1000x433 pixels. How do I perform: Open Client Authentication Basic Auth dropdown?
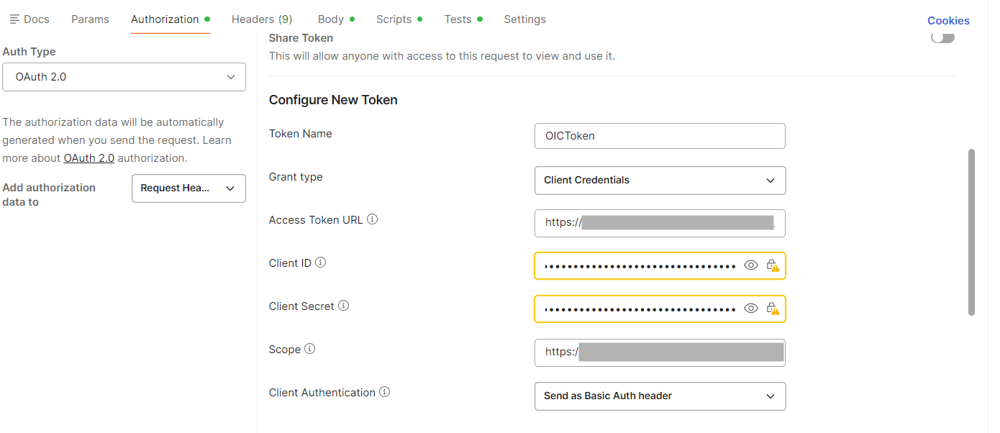tap(660, 396)
